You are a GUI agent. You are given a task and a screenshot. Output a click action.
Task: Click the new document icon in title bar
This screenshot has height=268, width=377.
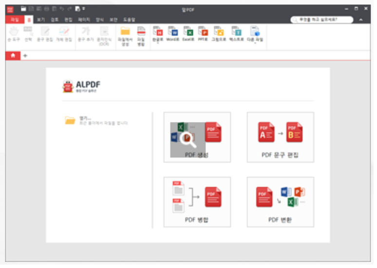click(77, 9)
